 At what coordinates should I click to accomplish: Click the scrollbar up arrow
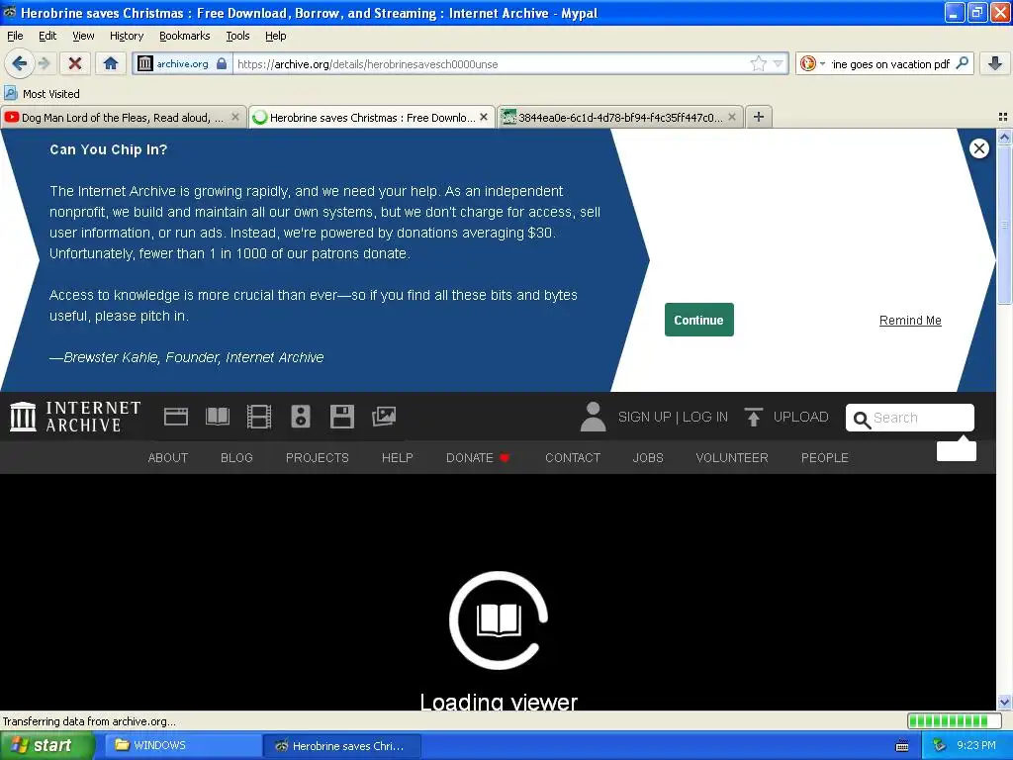1004,137
